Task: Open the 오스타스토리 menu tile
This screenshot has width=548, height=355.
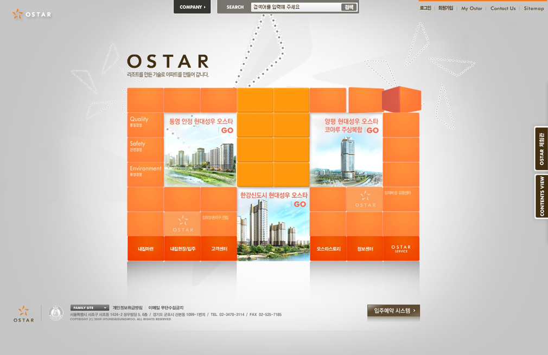Action: pyautogui.click(x=328, y=249)
